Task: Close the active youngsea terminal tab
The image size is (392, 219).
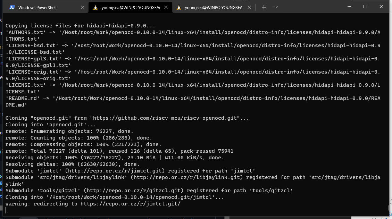Action: point(166,8)
